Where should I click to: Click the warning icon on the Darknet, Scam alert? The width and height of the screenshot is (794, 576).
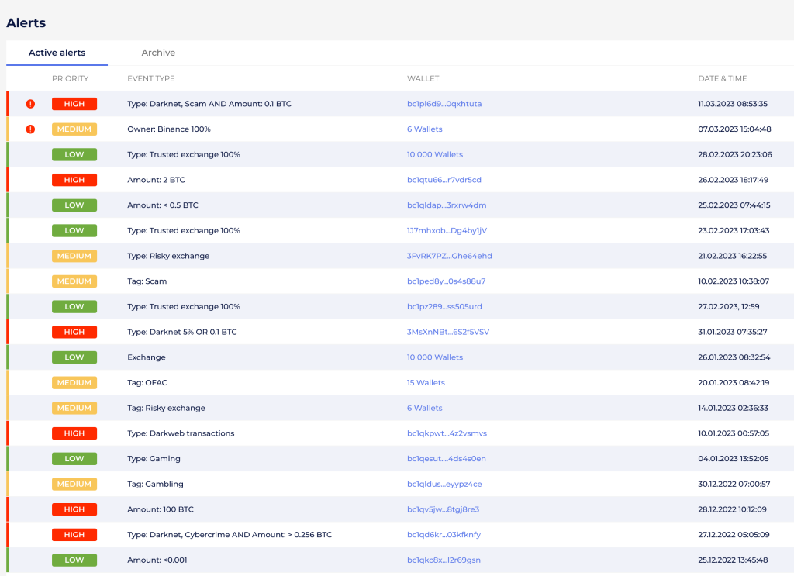pos(30,104)
